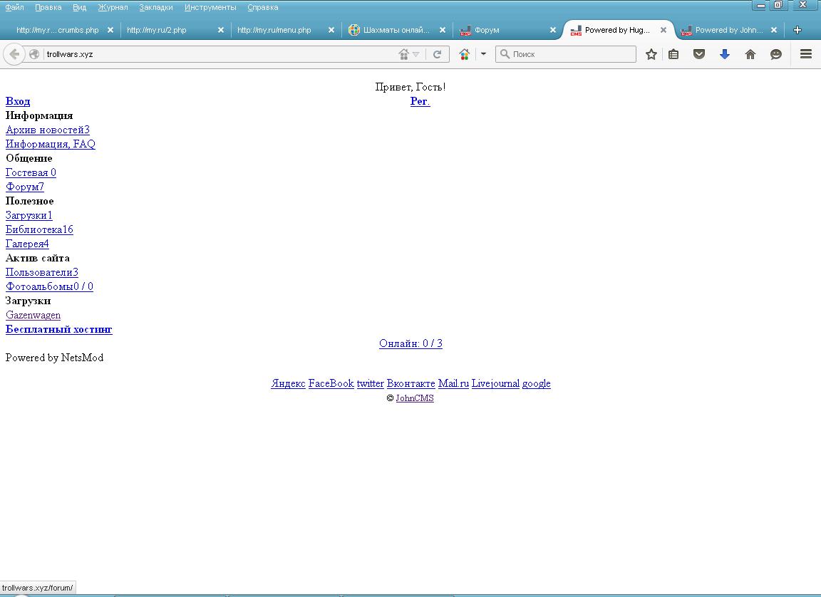This screenshot has height=597, width=821.
Task: Open the Закладки menu
Action: pos(155,7)
